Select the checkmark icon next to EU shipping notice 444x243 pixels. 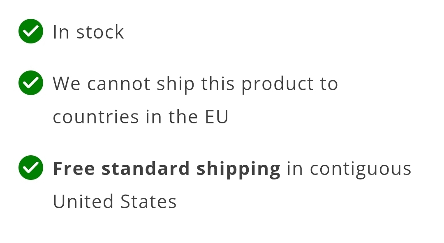pos(31,83)
